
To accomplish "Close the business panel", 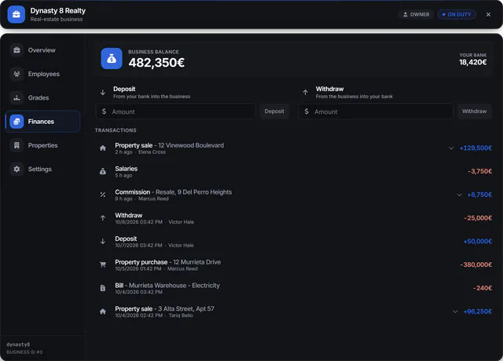I will click(x=488, y=14).
